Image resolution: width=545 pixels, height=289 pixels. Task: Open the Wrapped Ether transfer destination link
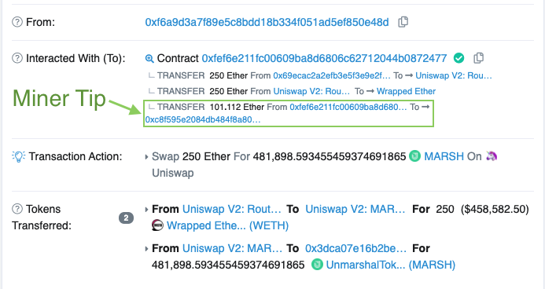(x=406, y=91)
